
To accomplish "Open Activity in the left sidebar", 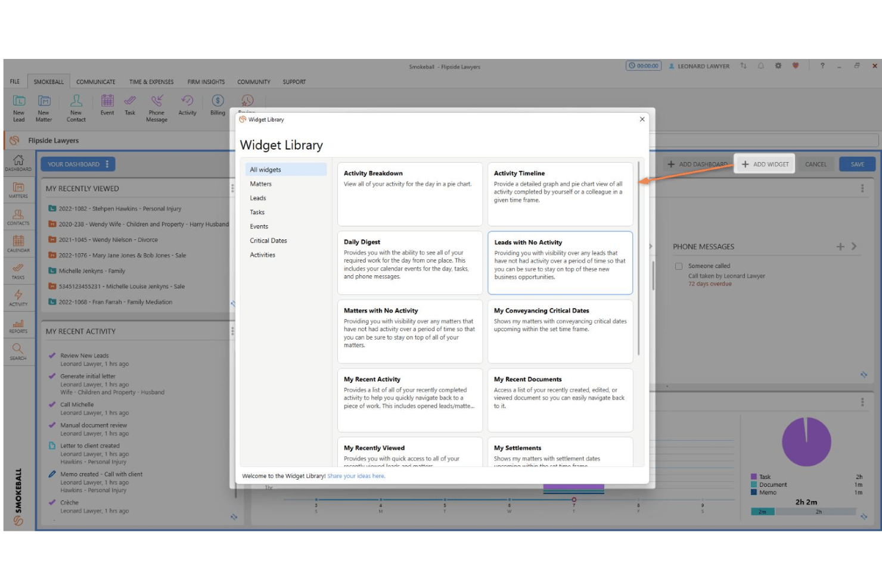I will coord(18,298).
